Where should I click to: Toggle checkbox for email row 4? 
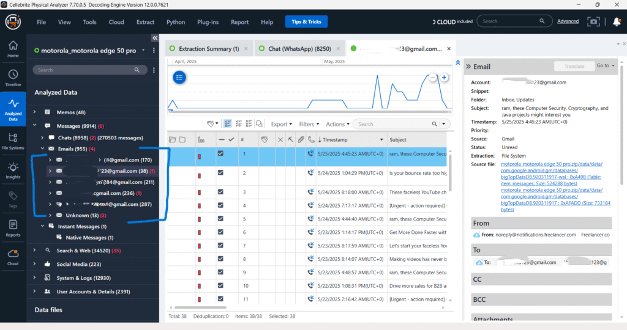pyautogui.click(x=220, y=205)
